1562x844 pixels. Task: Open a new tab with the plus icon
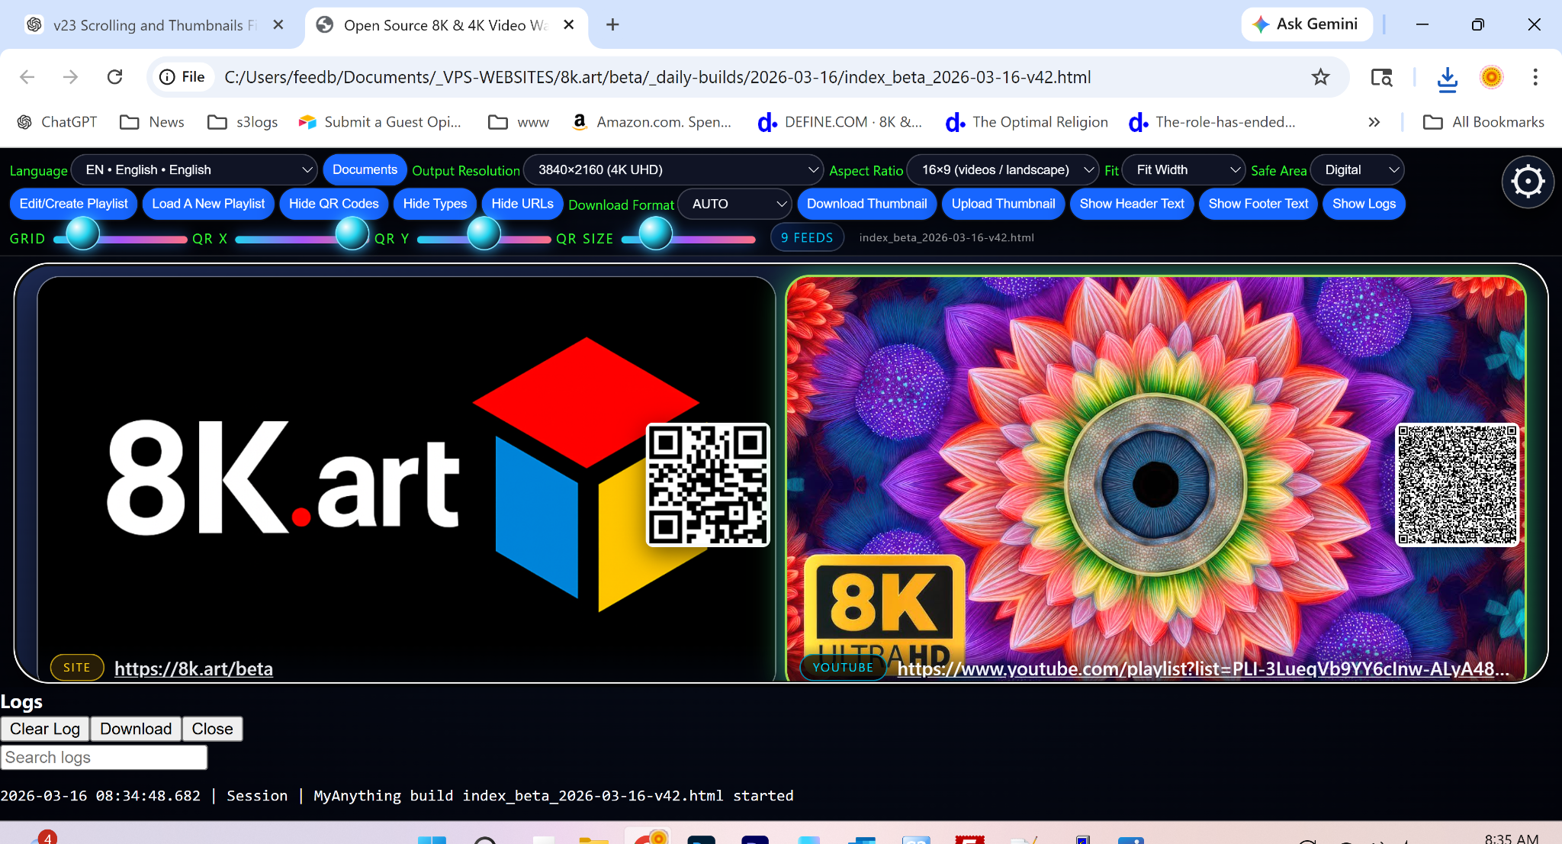[x=612, y=24]
